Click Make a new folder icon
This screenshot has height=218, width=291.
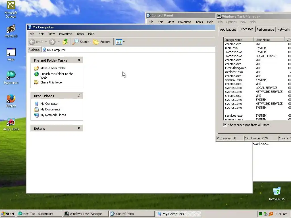click(36, 68)
